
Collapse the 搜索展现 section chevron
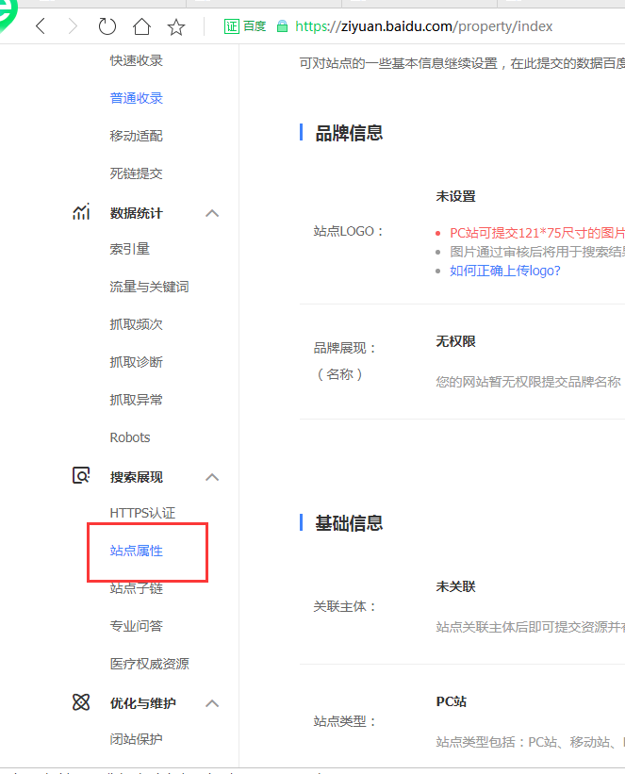[x=212, y=477]
